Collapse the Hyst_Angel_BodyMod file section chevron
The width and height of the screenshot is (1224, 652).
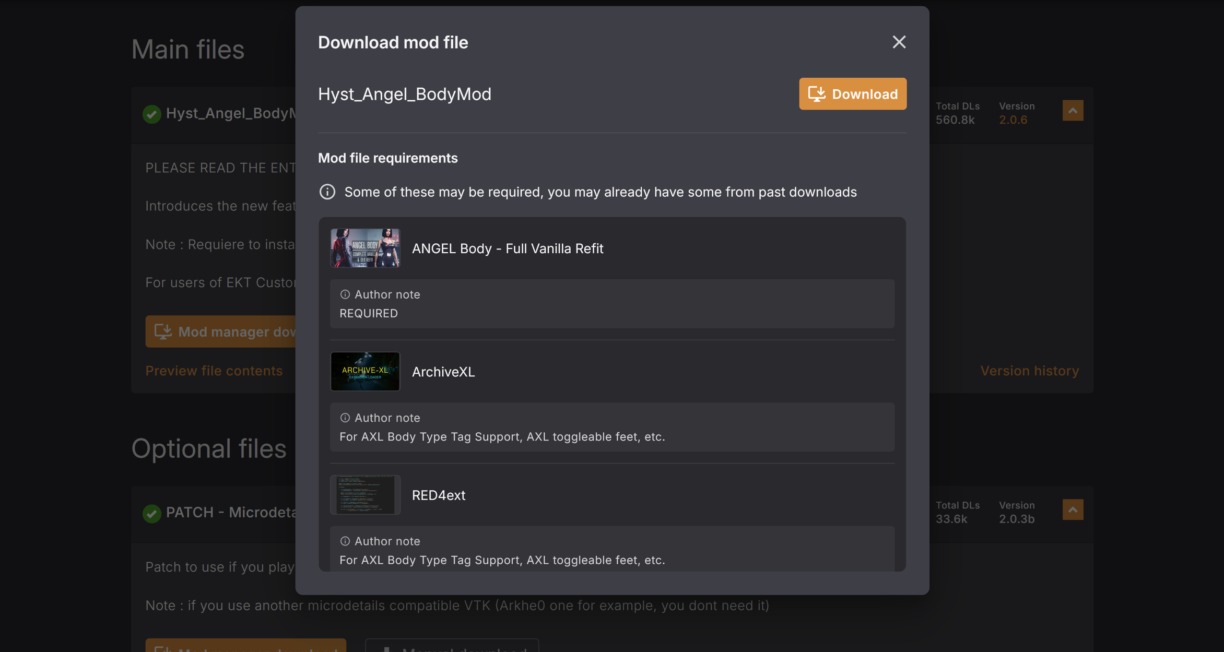[x=1073, y=111]
